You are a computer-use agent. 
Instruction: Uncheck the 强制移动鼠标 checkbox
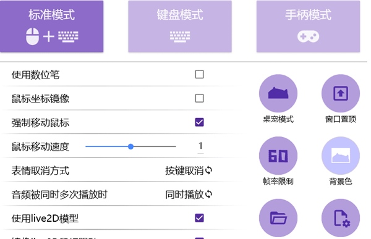(x=199, y=122)
